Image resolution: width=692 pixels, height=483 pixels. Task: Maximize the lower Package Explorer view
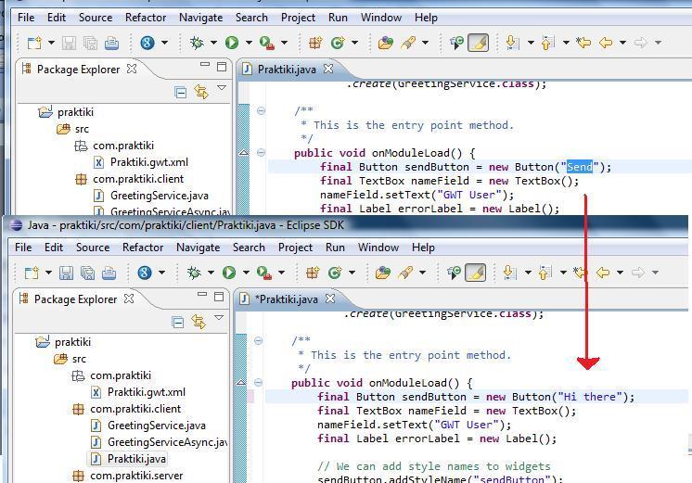(219, 297)
